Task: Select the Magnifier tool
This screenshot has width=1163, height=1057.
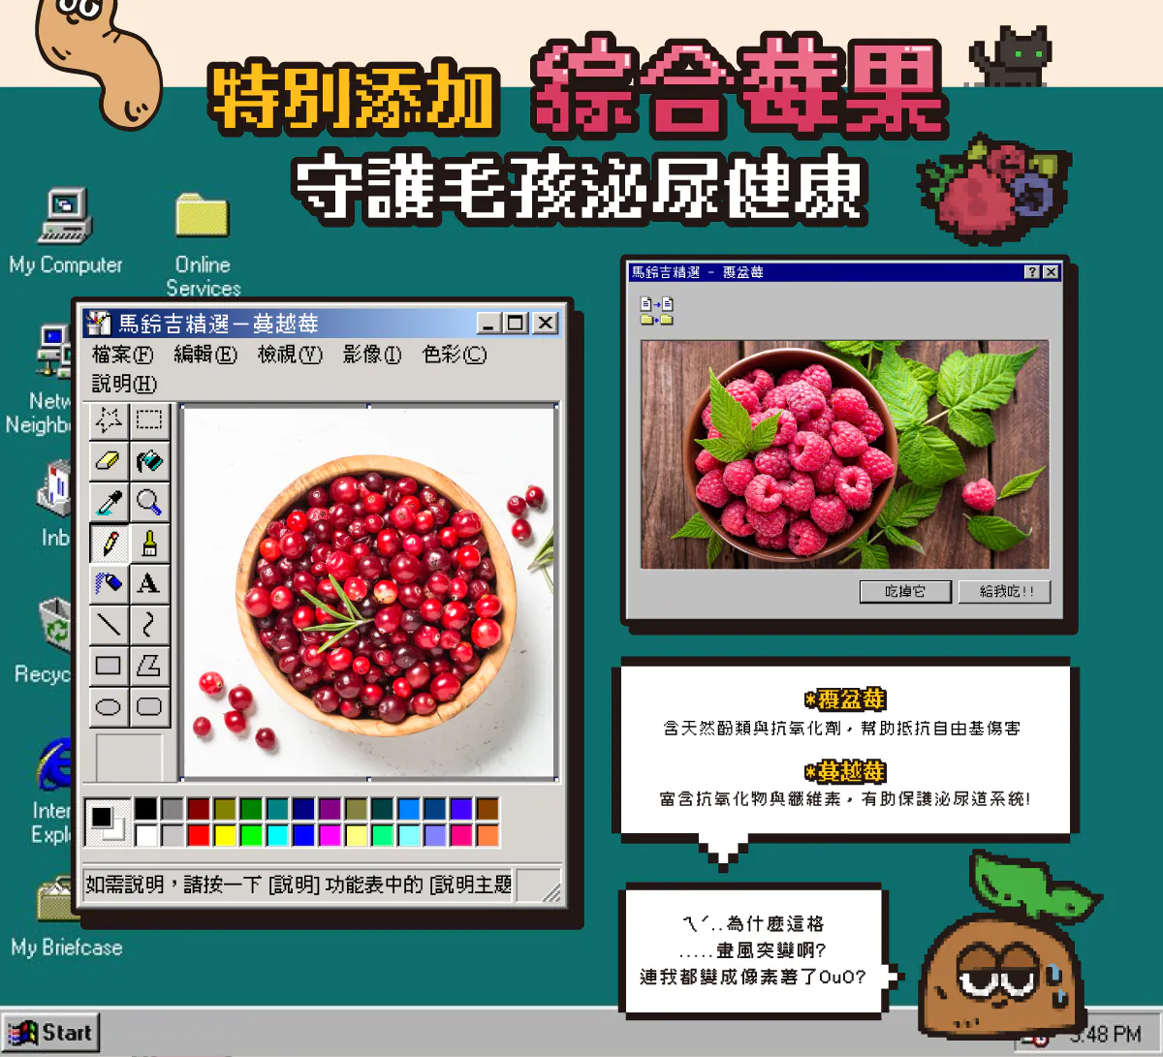Action: point(149,502)
